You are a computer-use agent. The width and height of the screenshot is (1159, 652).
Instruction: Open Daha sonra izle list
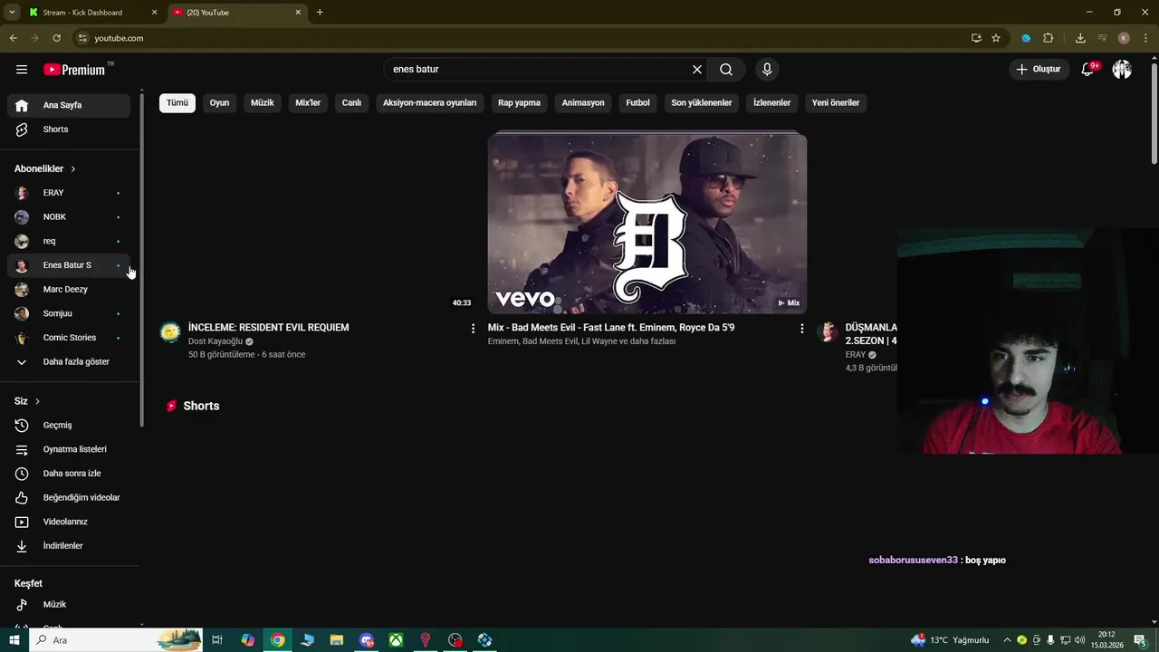[69, 474]
